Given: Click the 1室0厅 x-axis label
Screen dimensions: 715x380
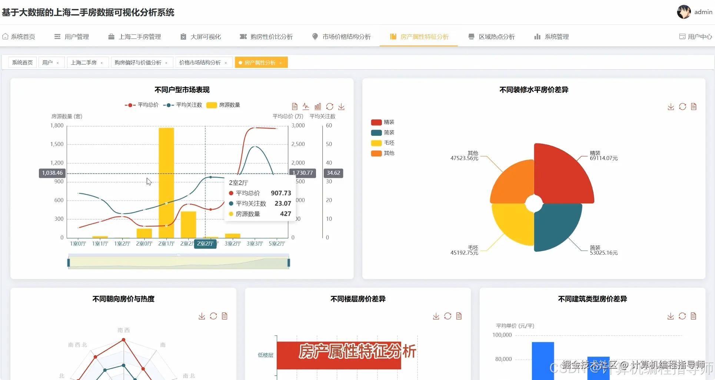Looking at the screenshot, I should (78, 244).
